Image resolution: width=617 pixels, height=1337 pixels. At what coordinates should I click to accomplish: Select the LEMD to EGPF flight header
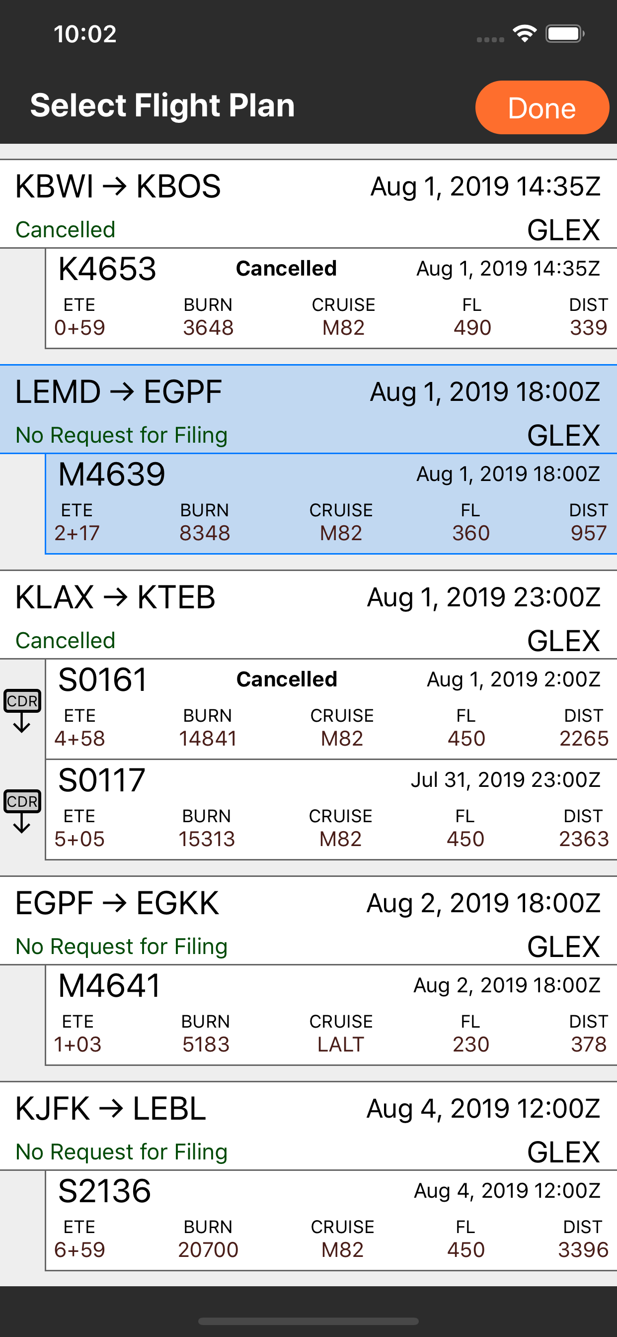tap(308, 409)
